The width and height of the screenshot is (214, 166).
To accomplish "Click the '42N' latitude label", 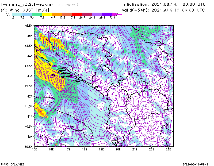I will [30, 96].
